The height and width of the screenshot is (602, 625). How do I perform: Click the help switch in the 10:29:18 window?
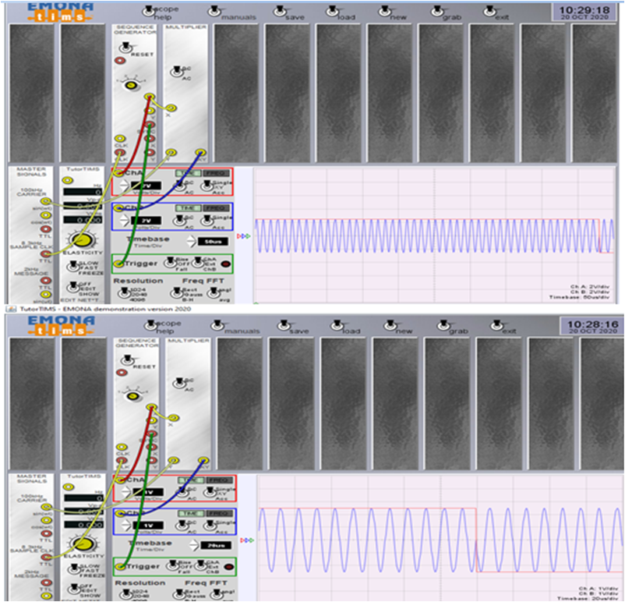tap(148, 12)
